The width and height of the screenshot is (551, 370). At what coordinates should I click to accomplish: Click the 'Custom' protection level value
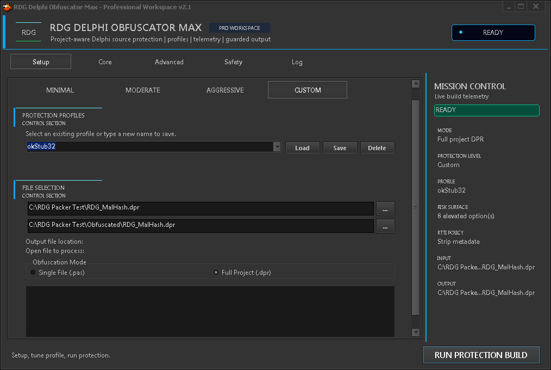448,165
